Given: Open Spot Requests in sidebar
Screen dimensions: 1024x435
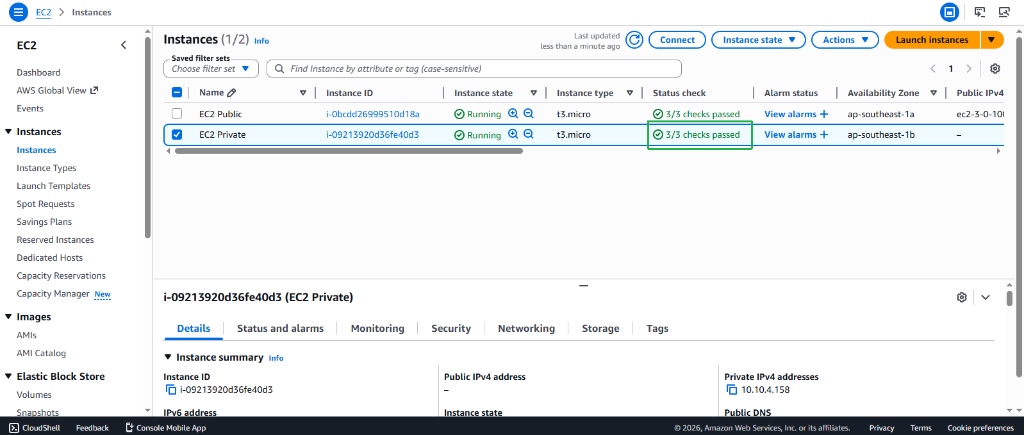Looking at the screenshot, I should coord(45,204).
